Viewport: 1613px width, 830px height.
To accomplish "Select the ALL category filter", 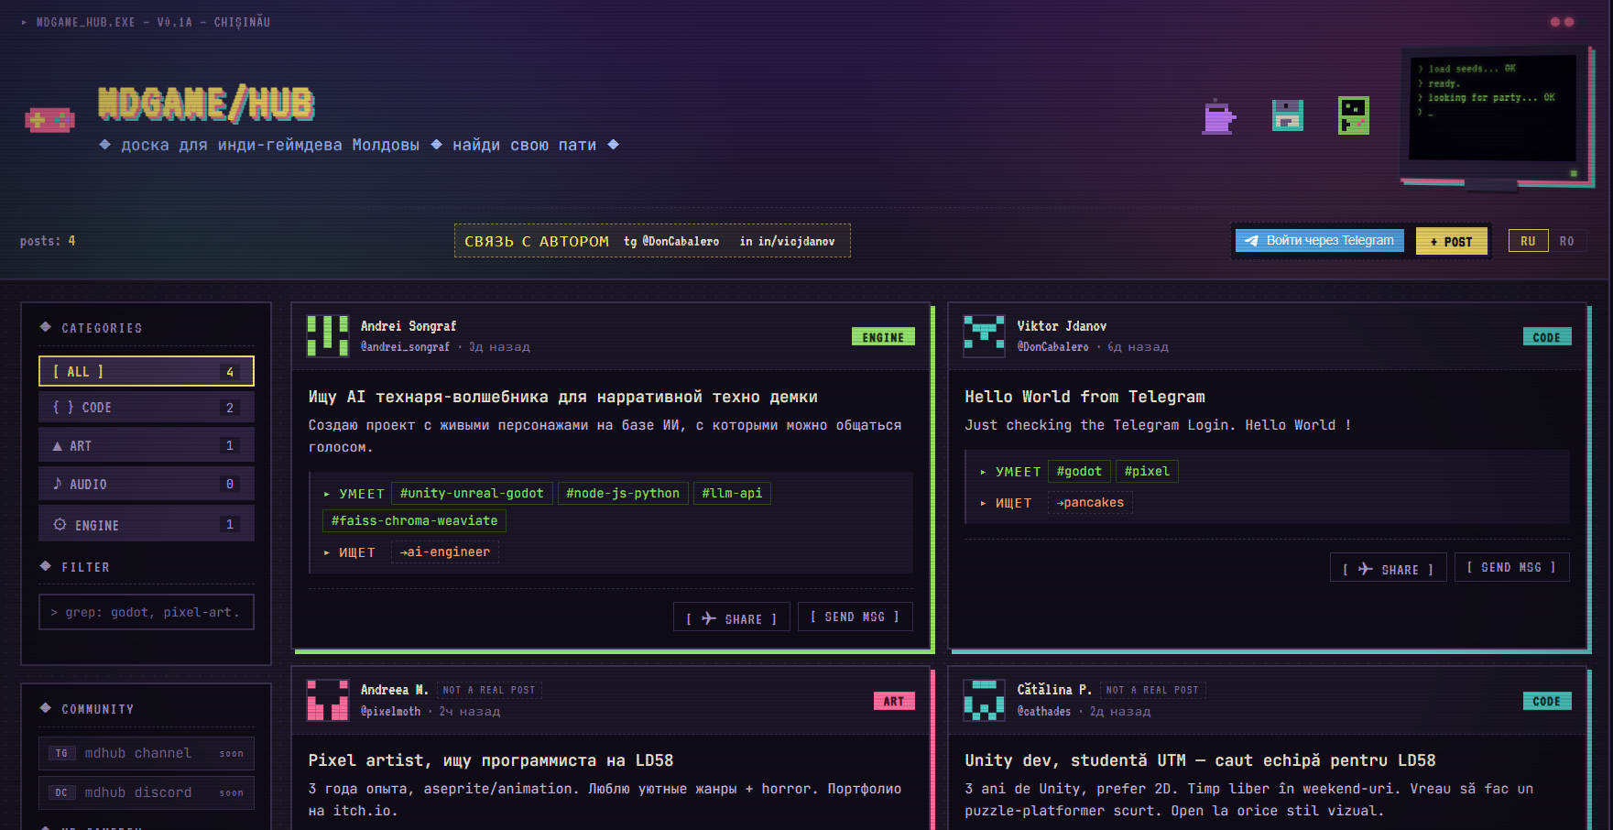I will click(146, 371).
